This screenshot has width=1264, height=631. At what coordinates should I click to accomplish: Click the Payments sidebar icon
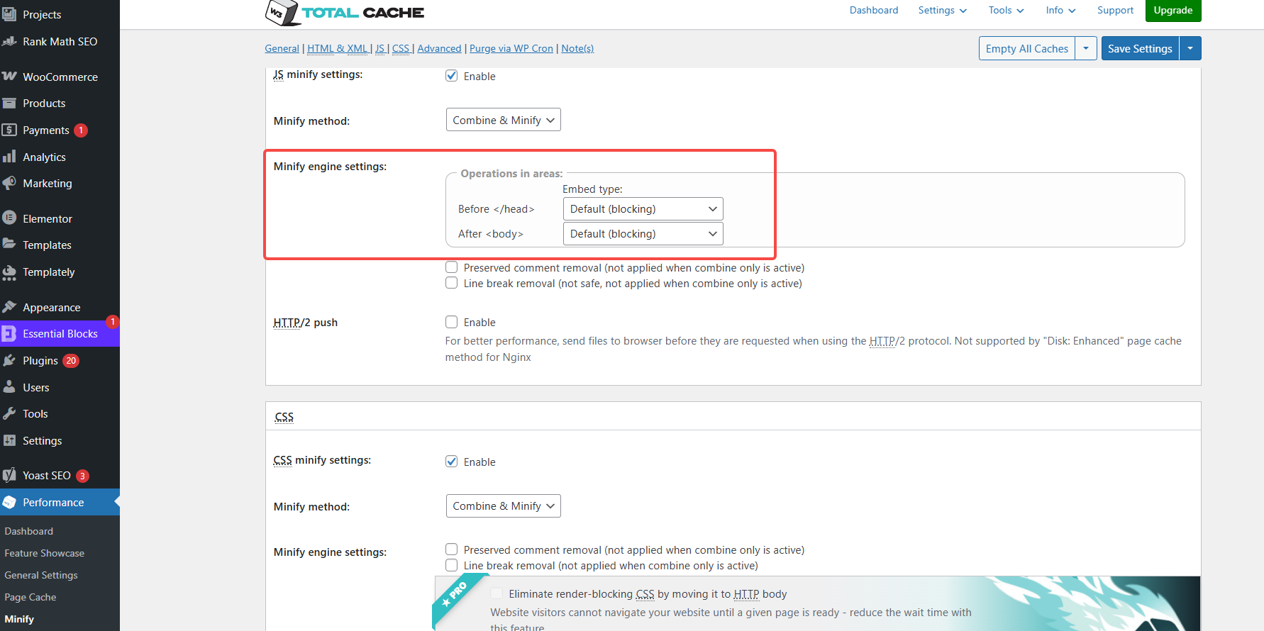(x=9, y=130)
